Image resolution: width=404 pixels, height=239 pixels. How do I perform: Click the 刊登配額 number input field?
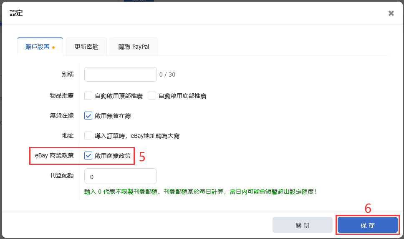(120, 176)
